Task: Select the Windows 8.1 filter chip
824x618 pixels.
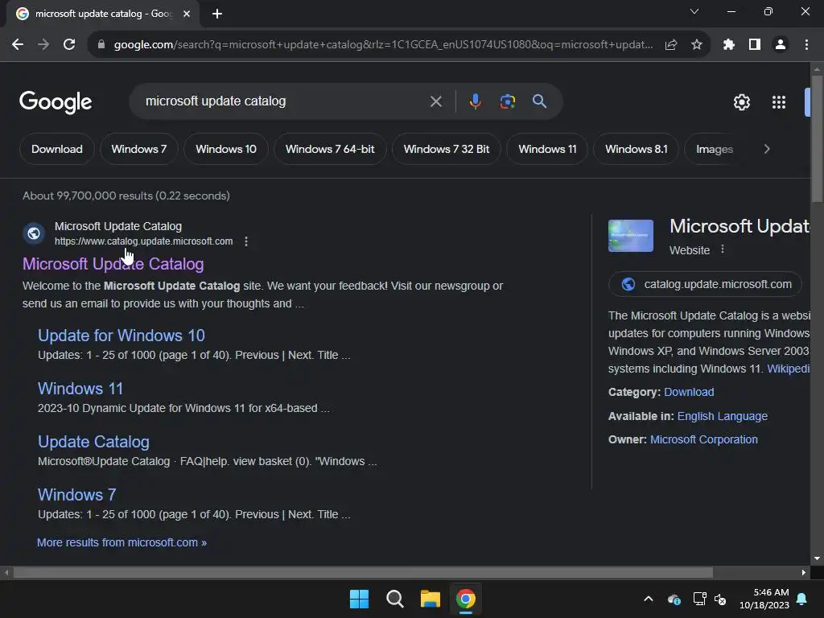Action: [636, 149]
